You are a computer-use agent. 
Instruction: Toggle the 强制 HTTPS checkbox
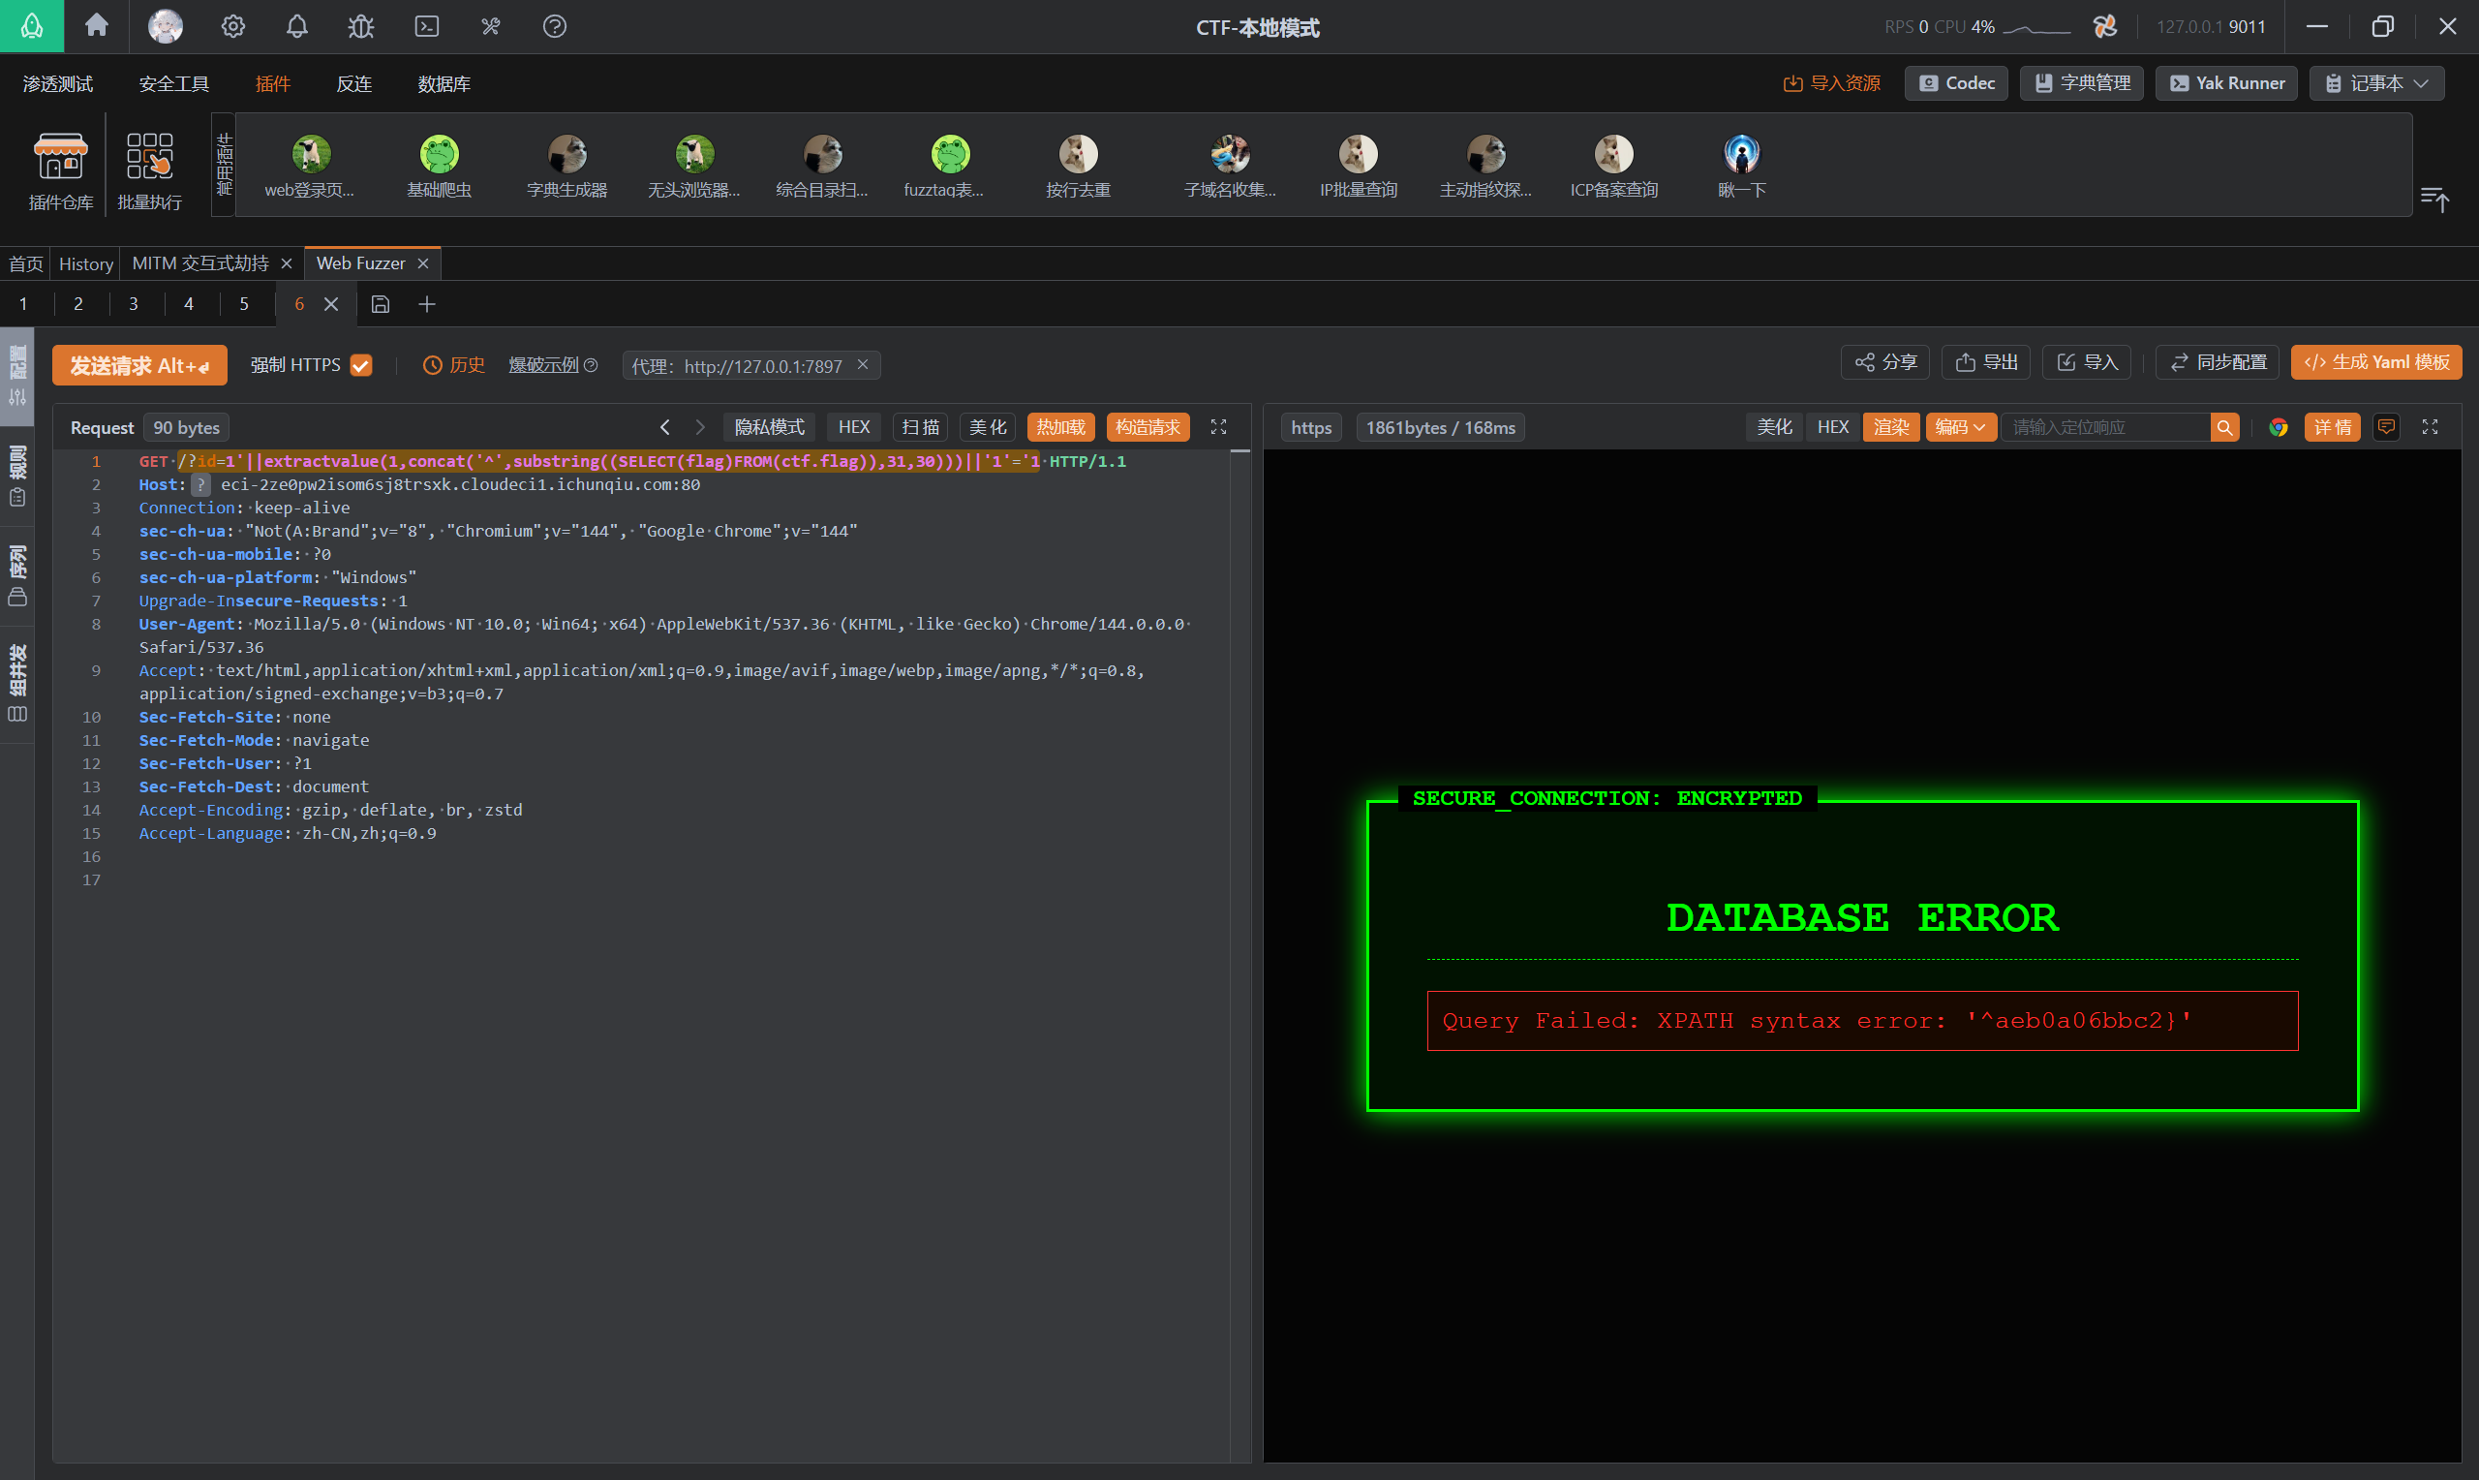361,365
